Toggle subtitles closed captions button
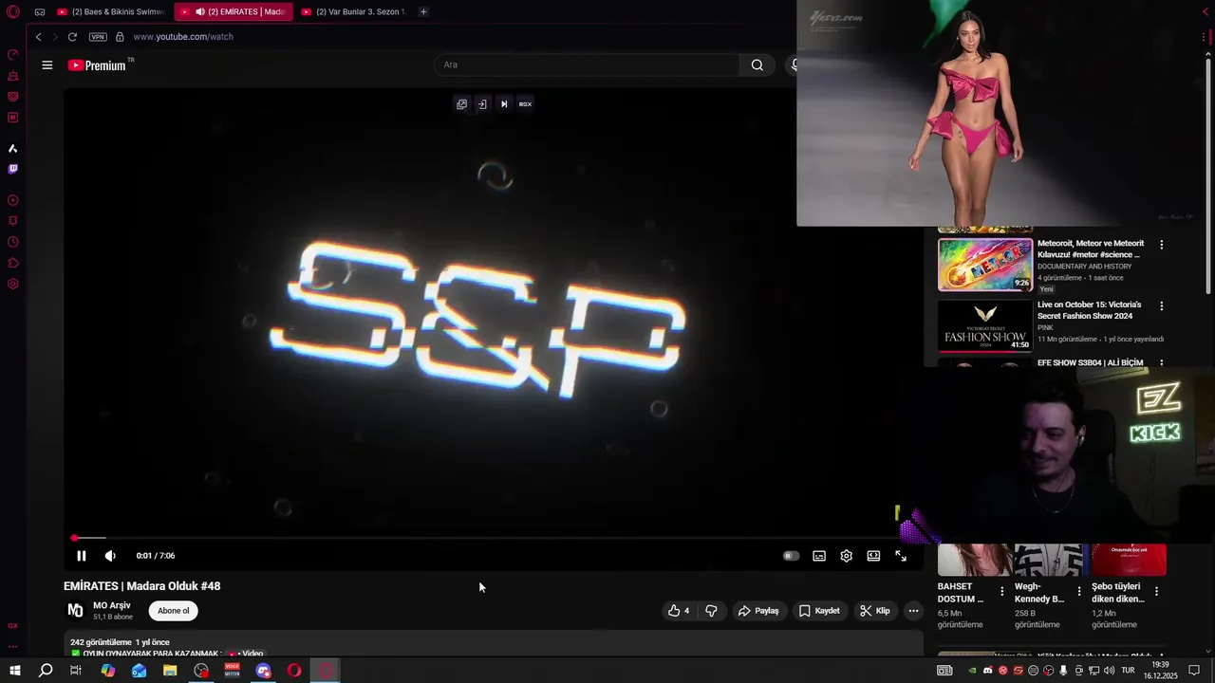The width and height of the screenshot is (1215, 683). pos(819,556)
